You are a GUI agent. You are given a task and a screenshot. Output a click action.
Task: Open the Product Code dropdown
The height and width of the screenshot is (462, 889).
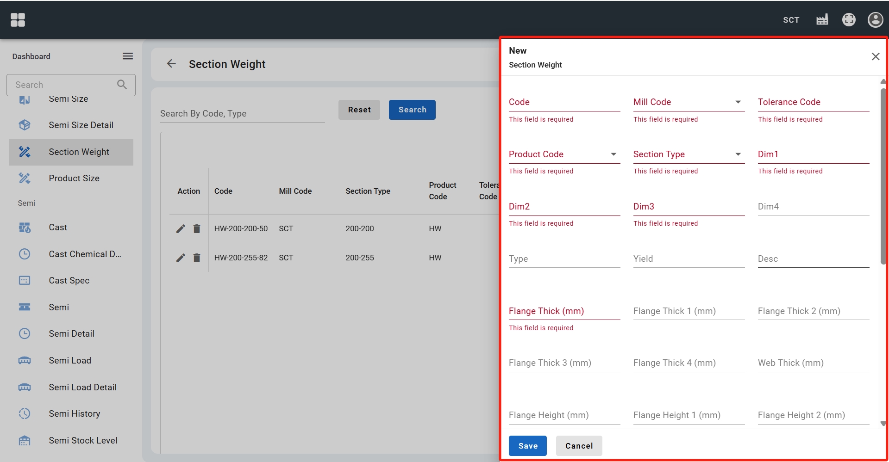pyautogui.click(x=614, y=154)
